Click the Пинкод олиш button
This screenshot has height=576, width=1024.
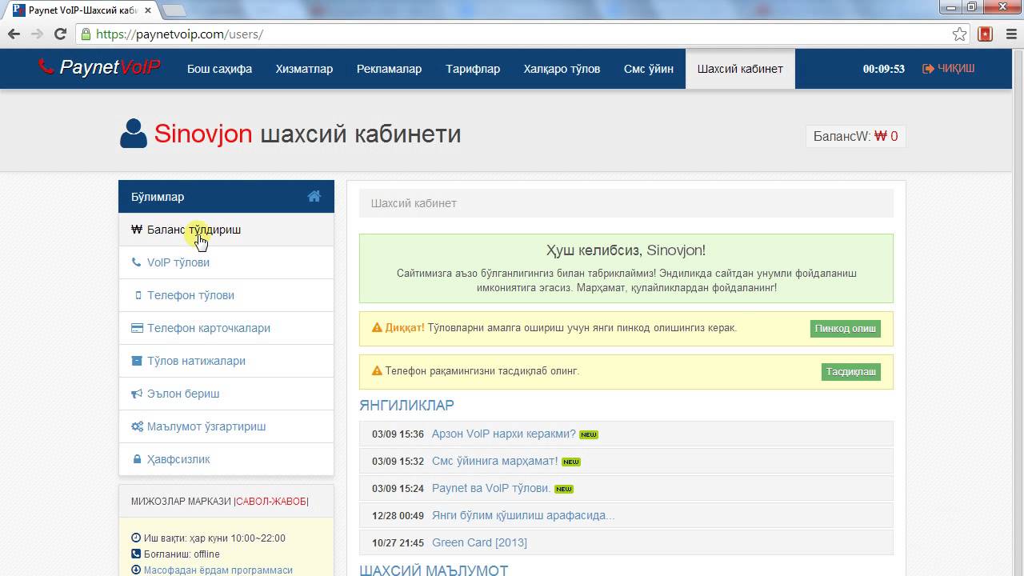click(845, 328)
